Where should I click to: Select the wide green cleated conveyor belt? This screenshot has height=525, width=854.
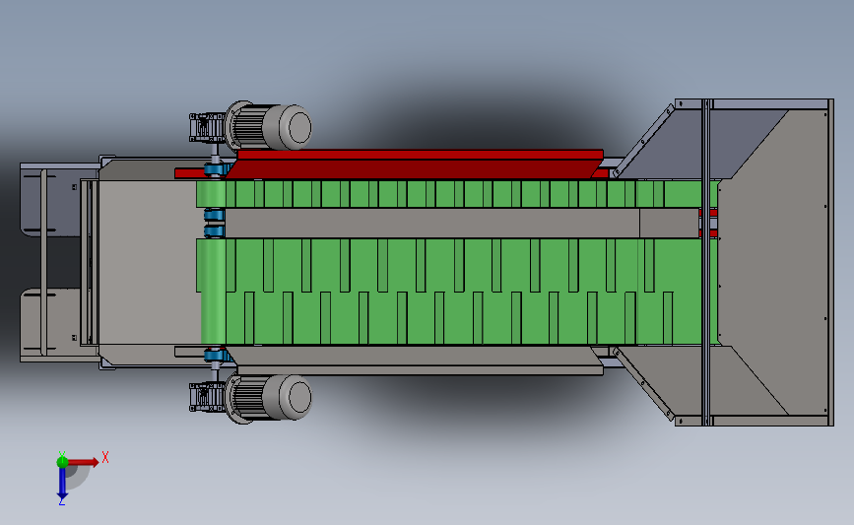pos(457,292)
